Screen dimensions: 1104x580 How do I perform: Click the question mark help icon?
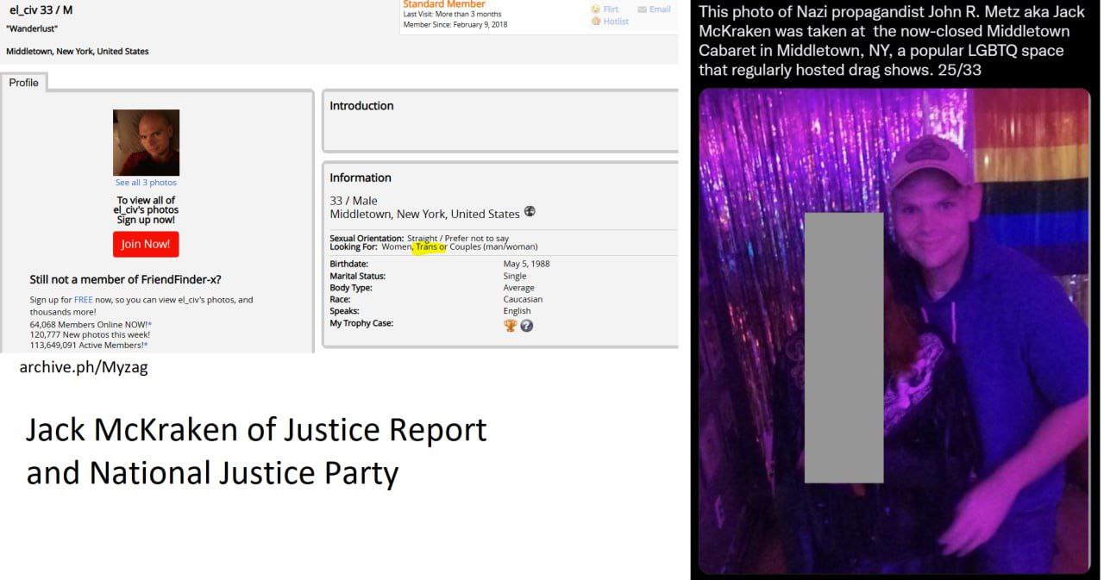click(x=527, y=326)
